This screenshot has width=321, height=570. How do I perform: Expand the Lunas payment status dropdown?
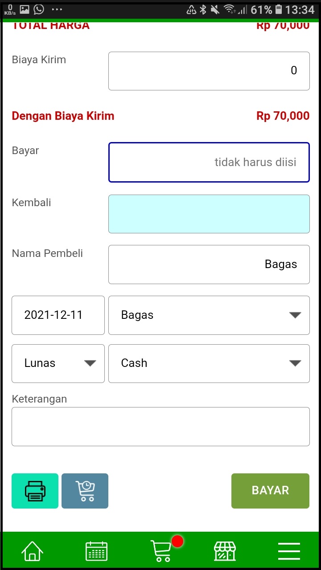tap(58, 363)
